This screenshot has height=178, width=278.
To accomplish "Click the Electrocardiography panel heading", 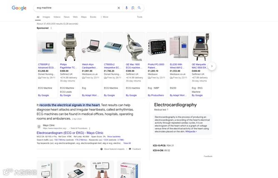I will coord(175,105).
